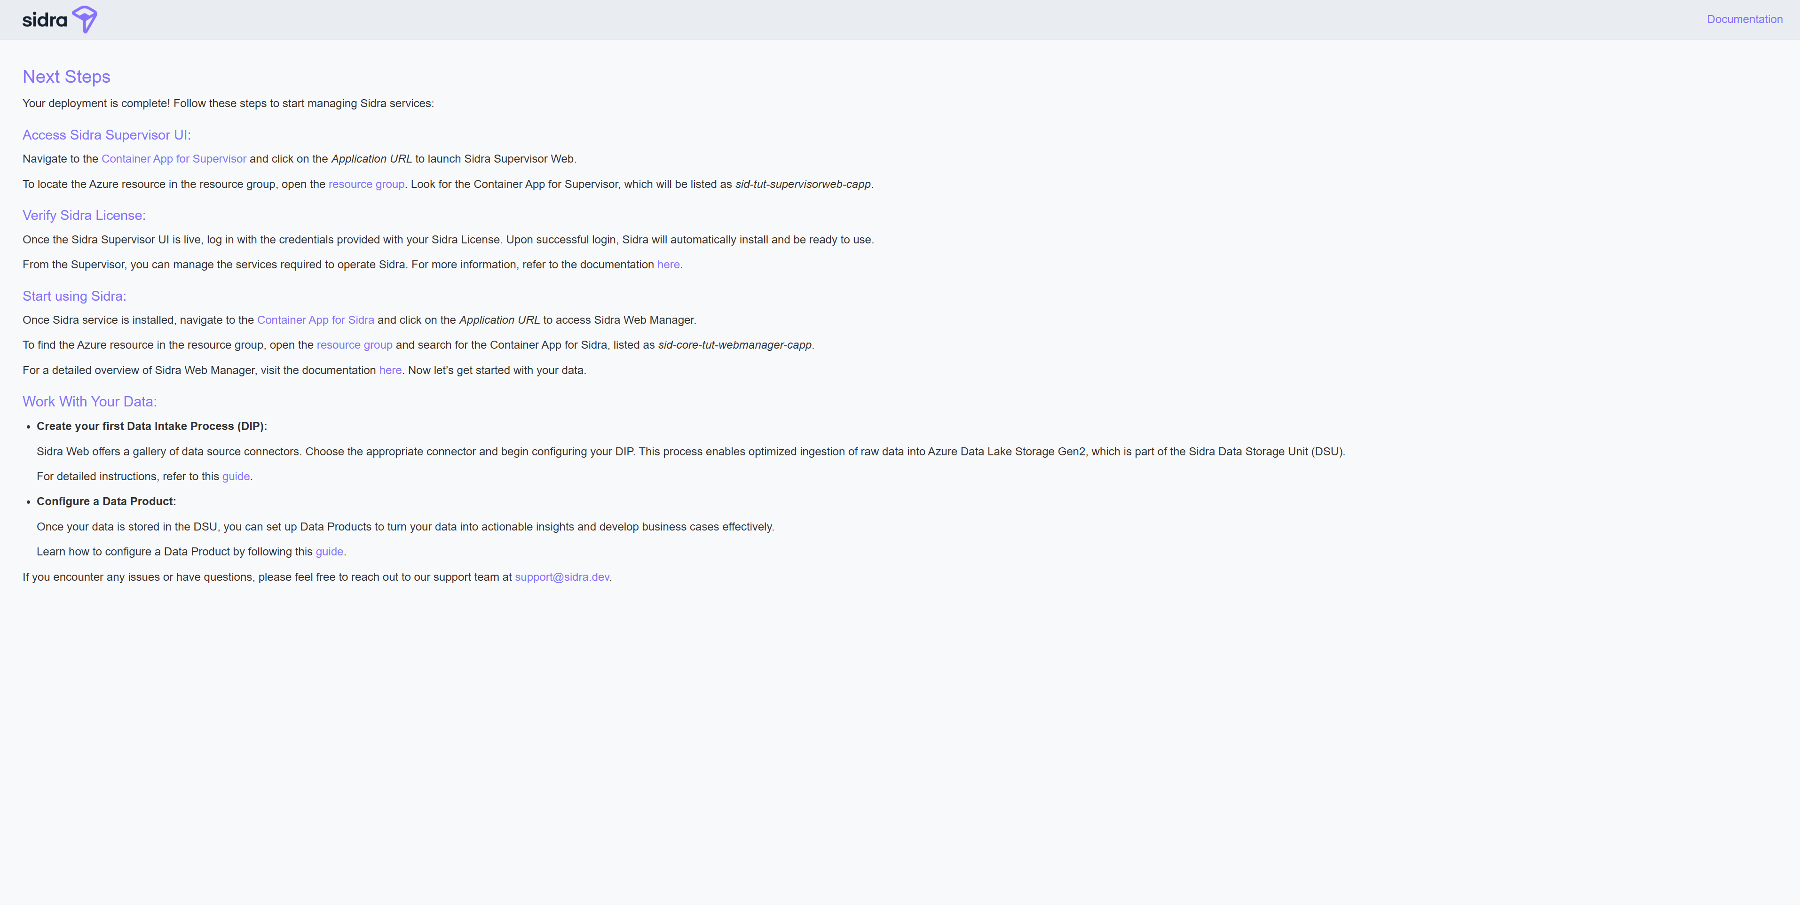Click 'Configure a Data Product' bullet title
This screenshot has height=905, width=1800.
click(106, 501)
